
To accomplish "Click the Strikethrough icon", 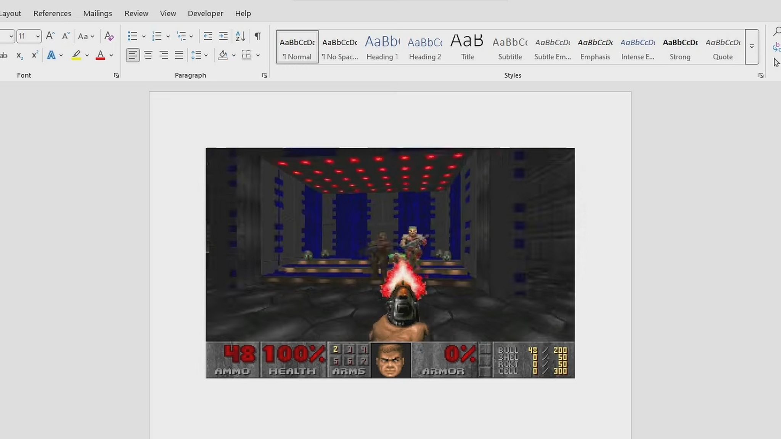I will click(4, 56).
